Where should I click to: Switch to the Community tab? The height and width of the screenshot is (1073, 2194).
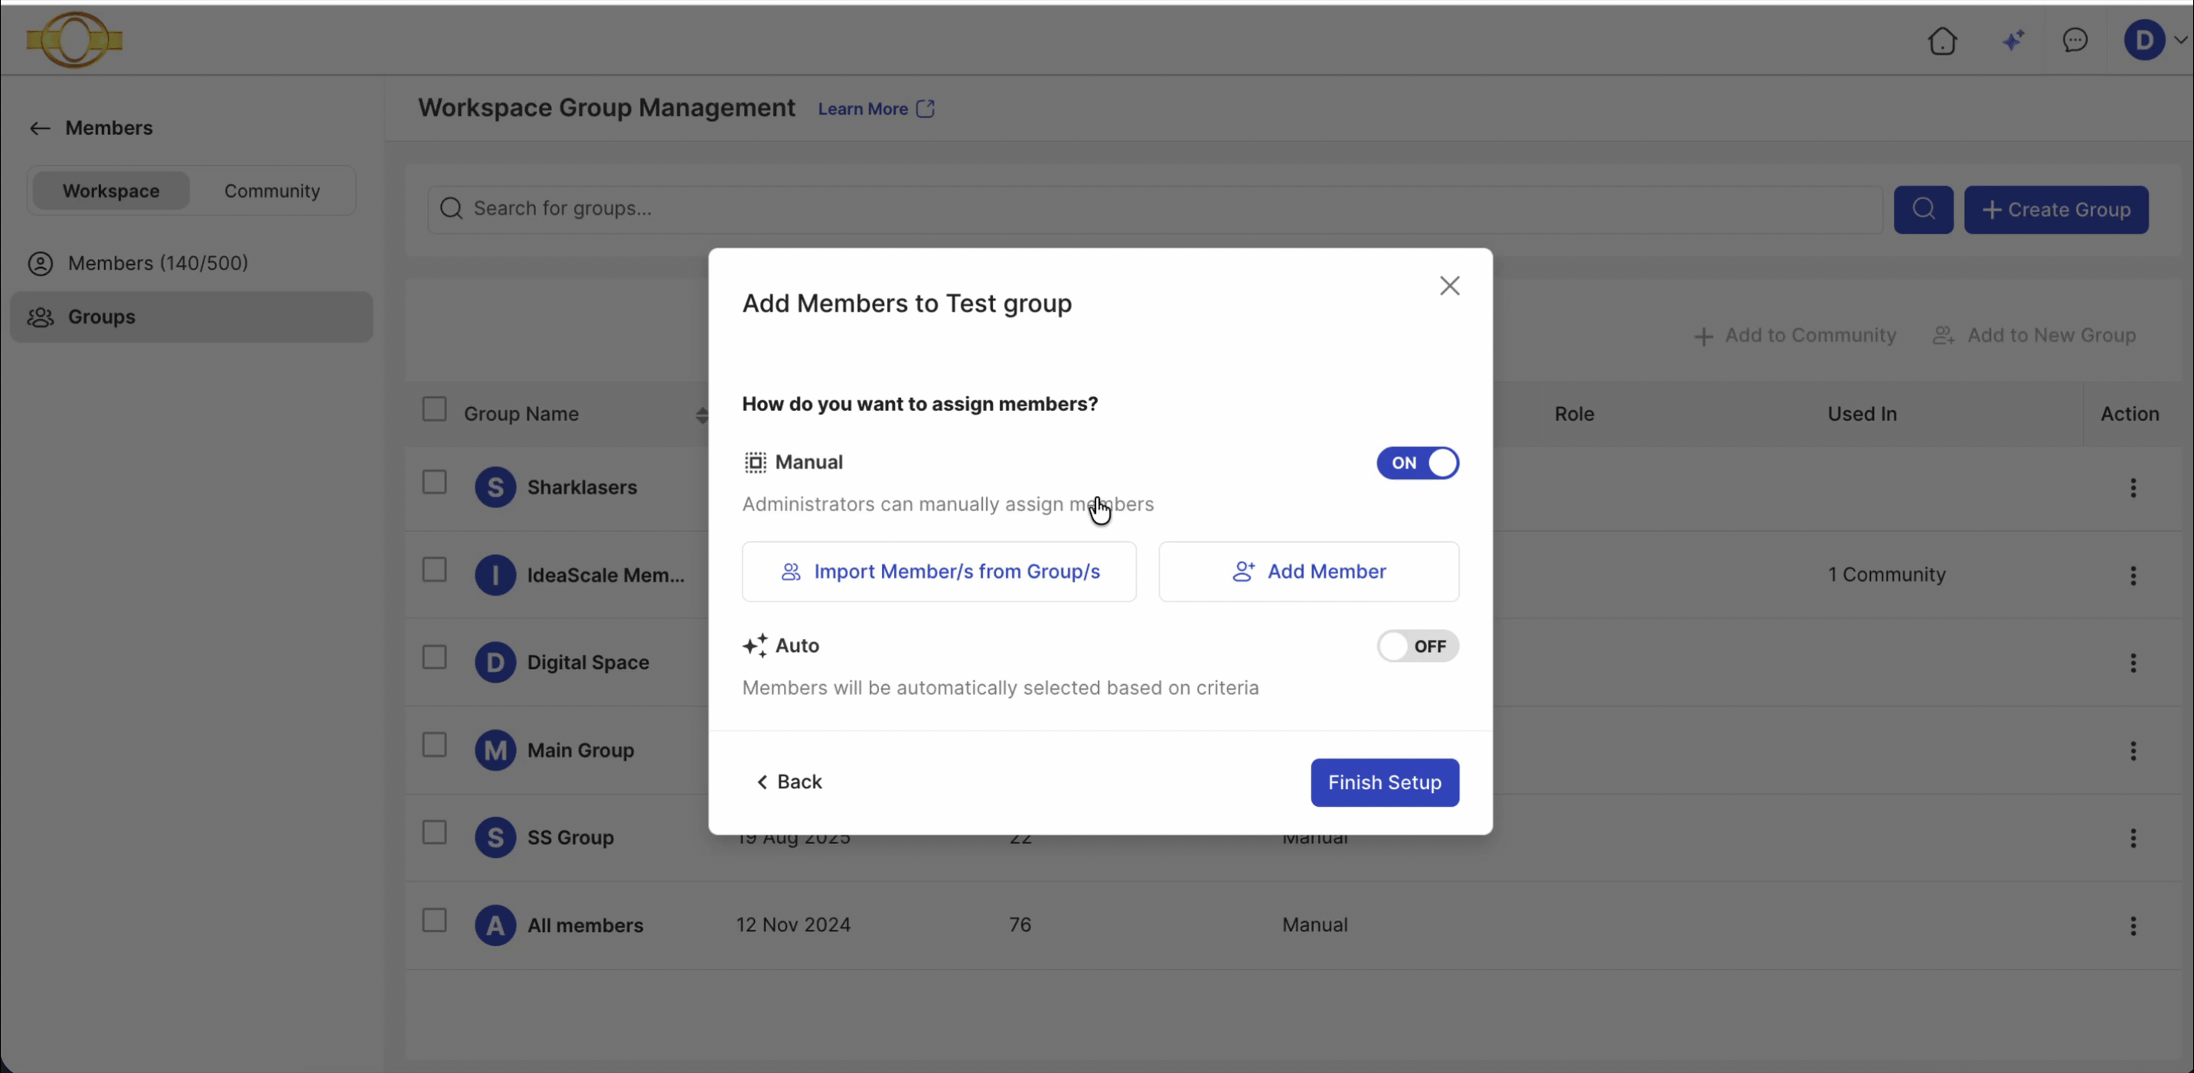272,191
